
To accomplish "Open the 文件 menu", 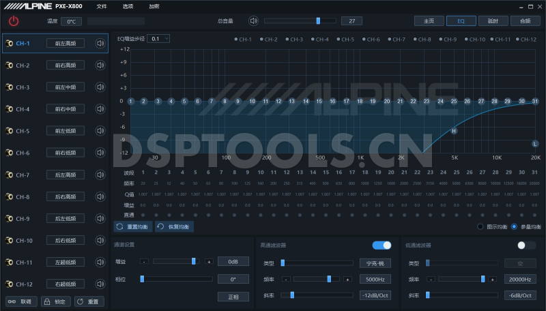I will point(102,6).
